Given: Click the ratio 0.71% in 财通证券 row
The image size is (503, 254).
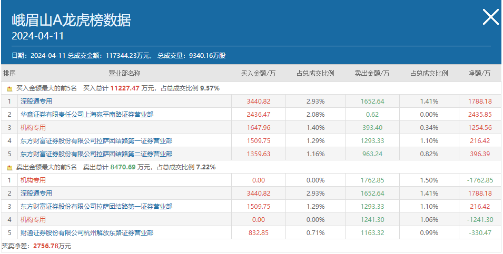Looking at the screenshot, I should tap(315, 233).
